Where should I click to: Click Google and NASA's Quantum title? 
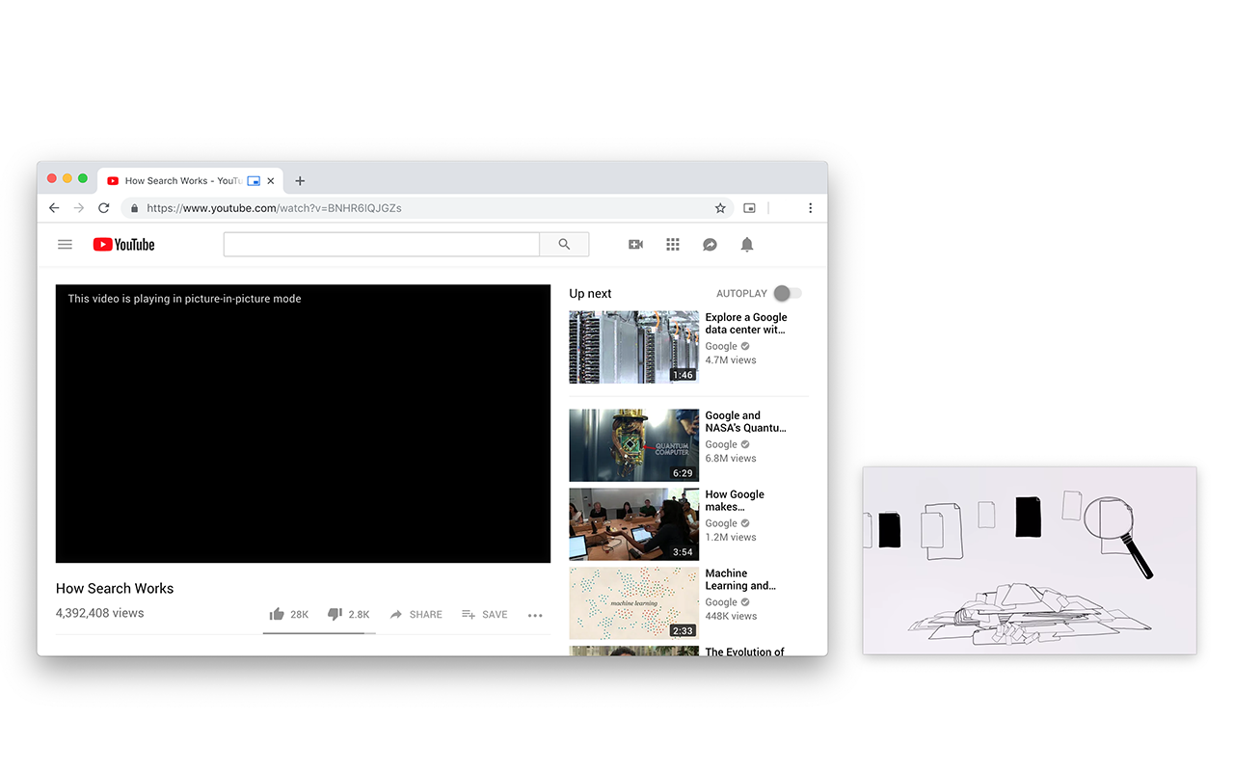pos(746,421)
